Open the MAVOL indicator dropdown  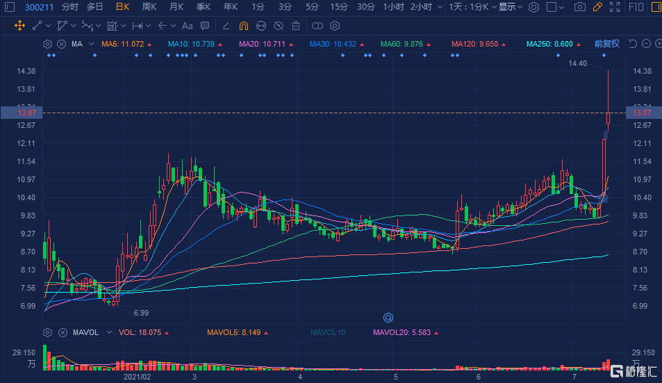pos(106,332)
